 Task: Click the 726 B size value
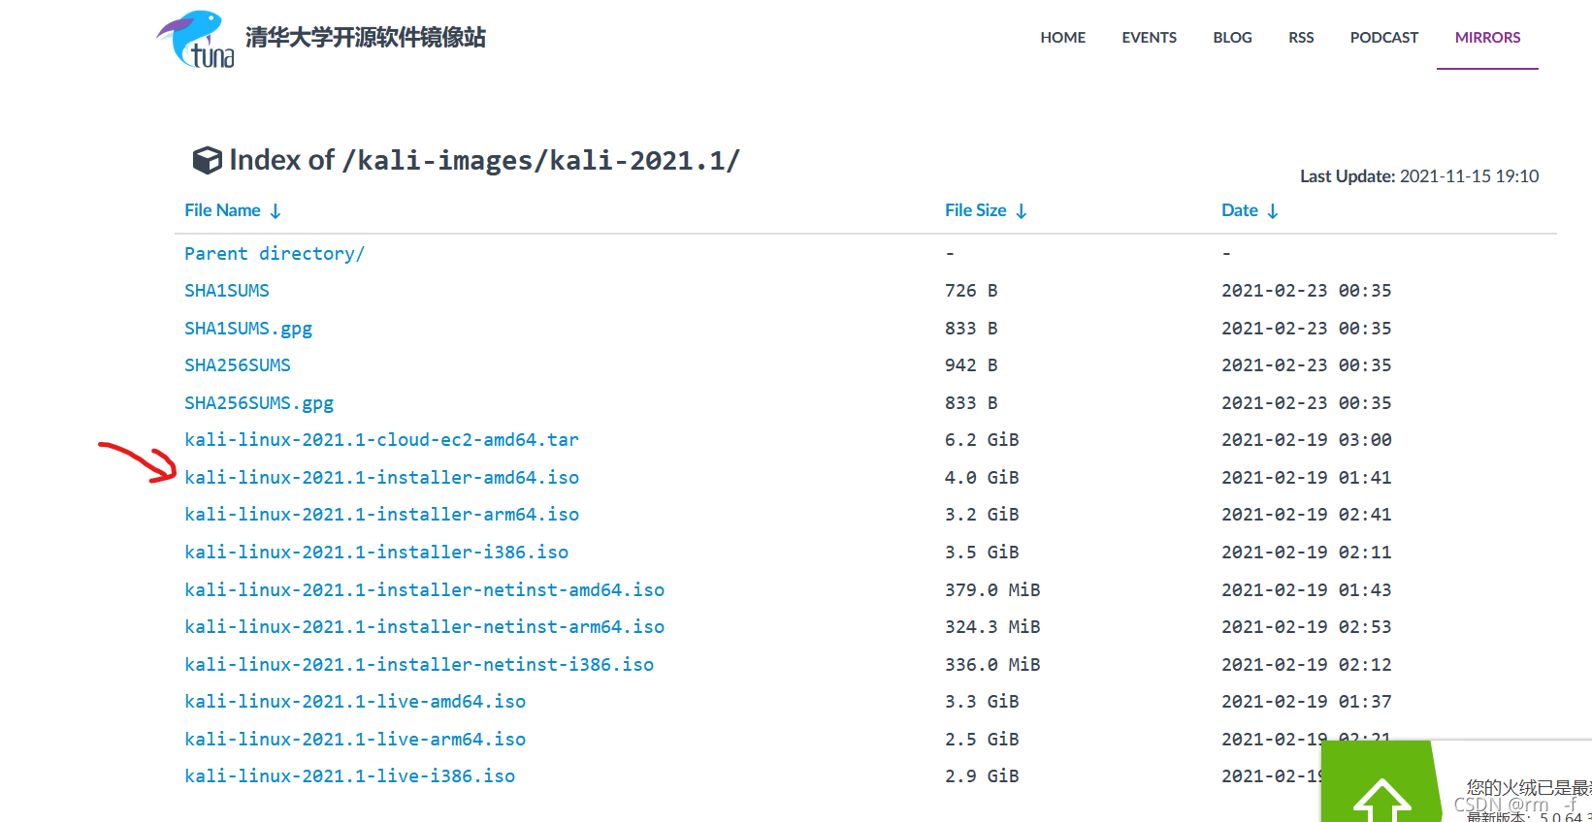[x=971, y=291]
